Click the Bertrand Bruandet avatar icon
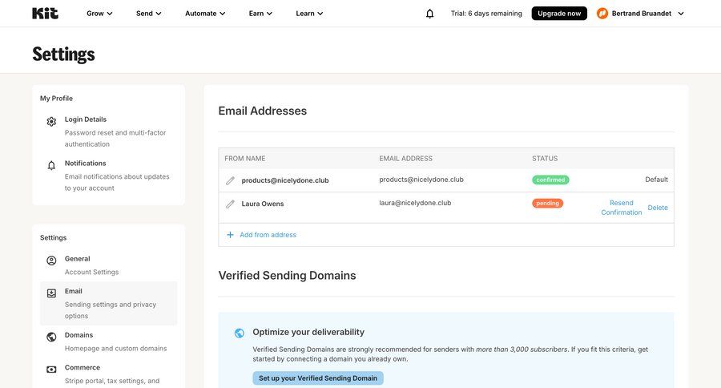Image resolution: width=721 pixels, height=388 pixels. click(602, 14)
